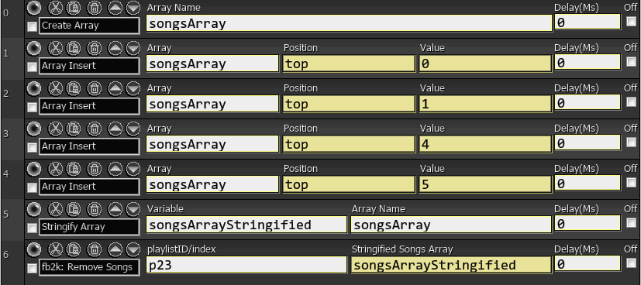Delete row 2 using trash icon
This screenshot has height=285, width=641.
[95, 88]
